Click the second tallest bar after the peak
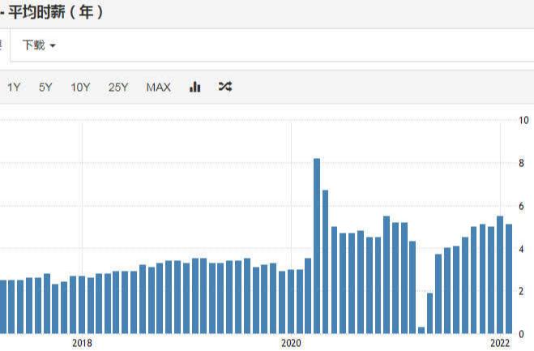Viewport: 534px width, 351px height. (326, 261)
